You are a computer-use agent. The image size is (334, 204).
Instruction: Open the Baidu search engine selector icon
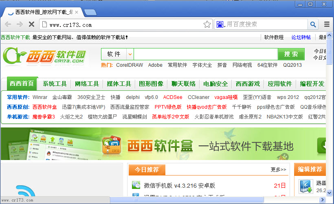tap(221, 24)
